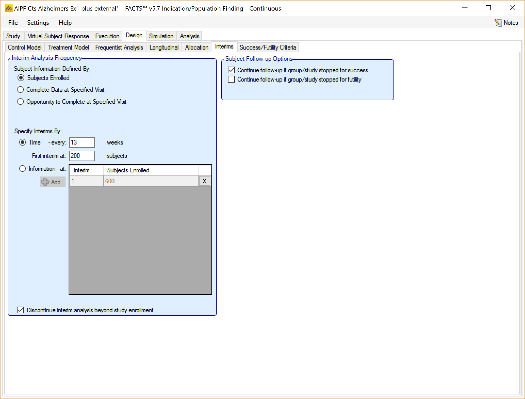Open the Help menu

point(65,23)
